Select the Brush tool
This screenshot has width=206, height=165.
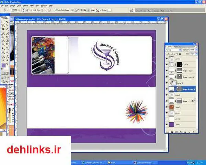pyautogui.click(x=7, y=33)
